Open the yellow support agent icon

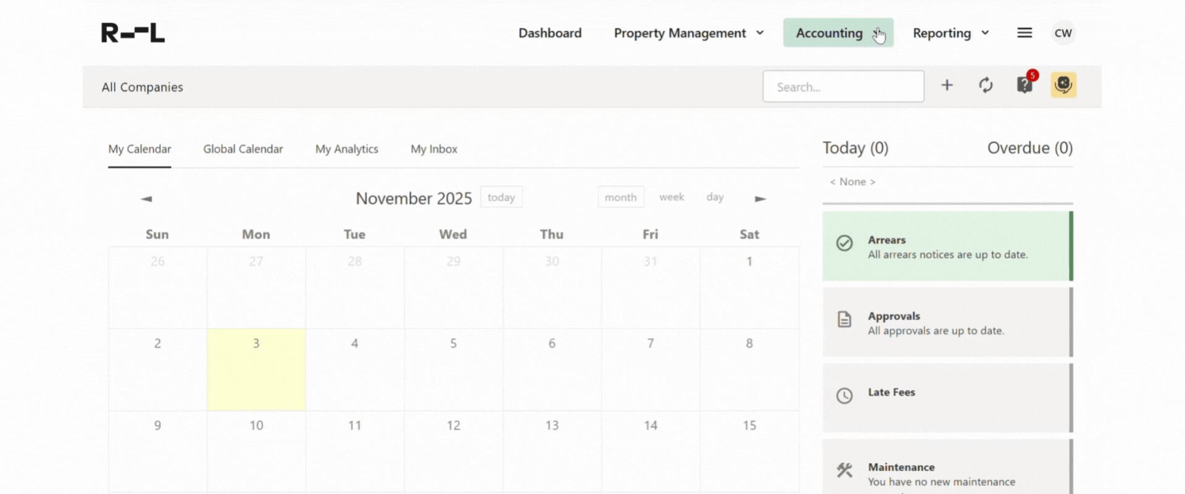(x=1063, y=85)
